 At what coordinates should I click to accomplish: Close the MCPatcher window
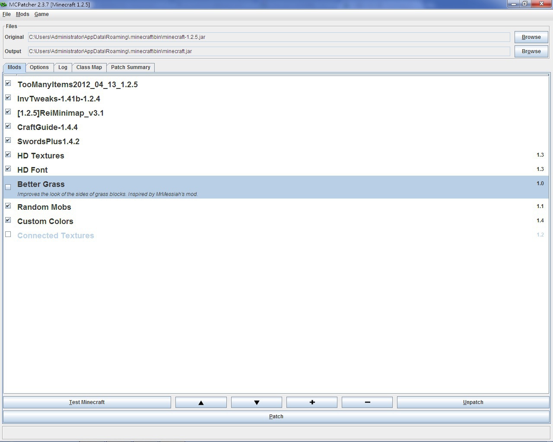pyautogui.click(x=541, y=4)
